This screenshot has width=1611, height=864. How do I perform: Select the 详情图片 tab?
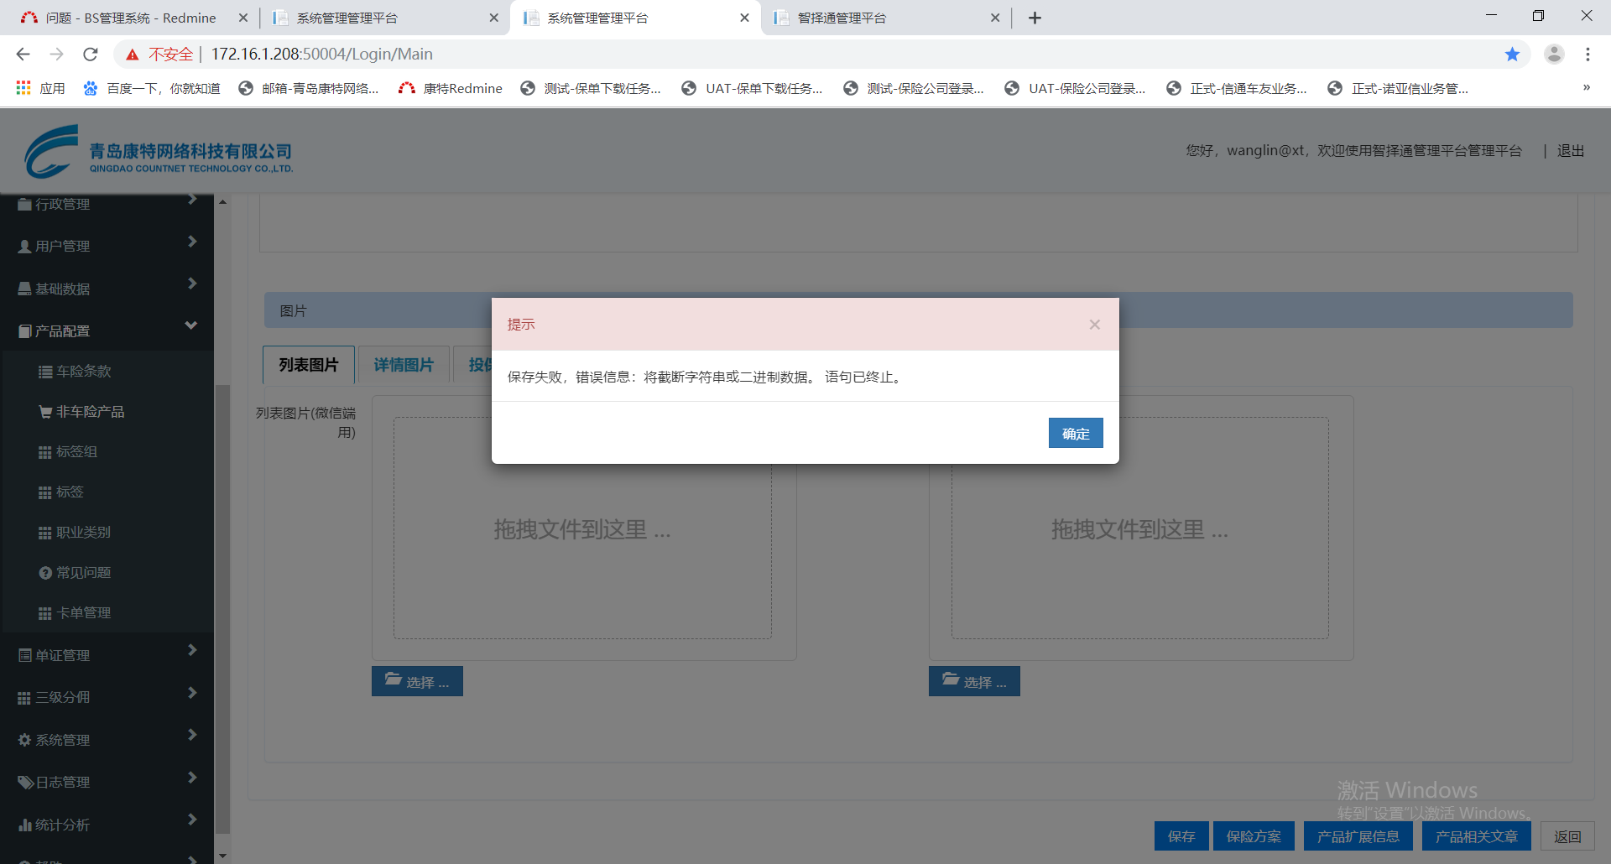pos(404,365)
